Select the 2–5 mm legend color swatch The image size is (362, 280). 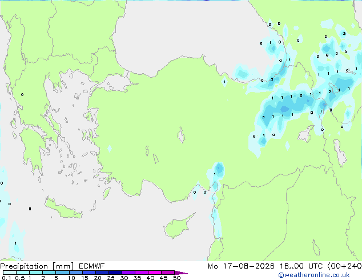pos(49,273)
